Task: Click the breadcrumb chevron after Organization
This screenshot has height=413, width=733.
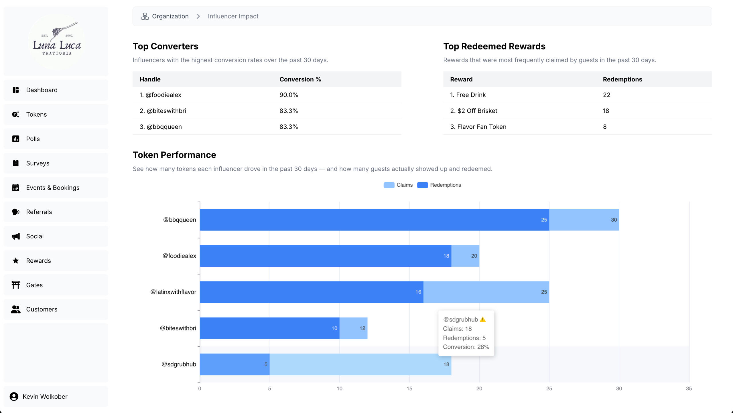Action: 198,16
